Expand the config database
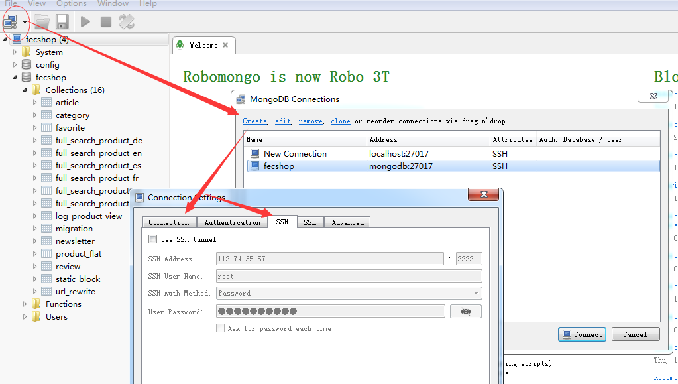678x384 pixels. (15, 64)
